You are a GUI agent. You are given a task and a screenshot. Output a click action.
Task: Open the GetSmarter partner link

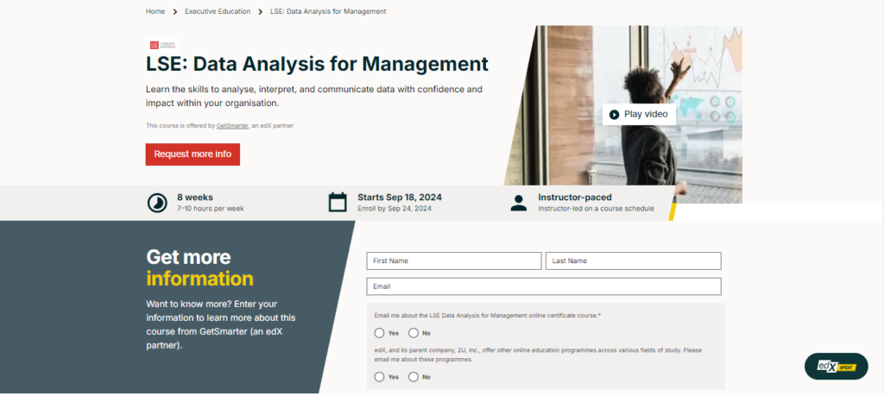click(x=232, y=126)
